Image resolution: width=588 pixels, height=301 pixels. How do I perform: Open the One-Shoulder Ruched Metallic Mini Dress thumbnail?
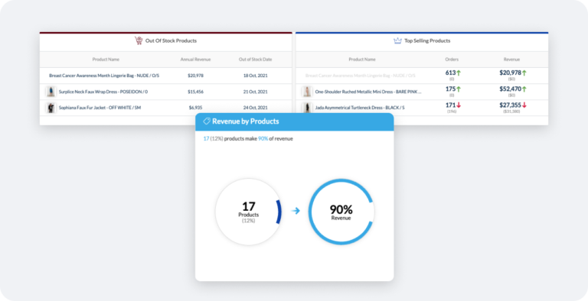[307, 92]
